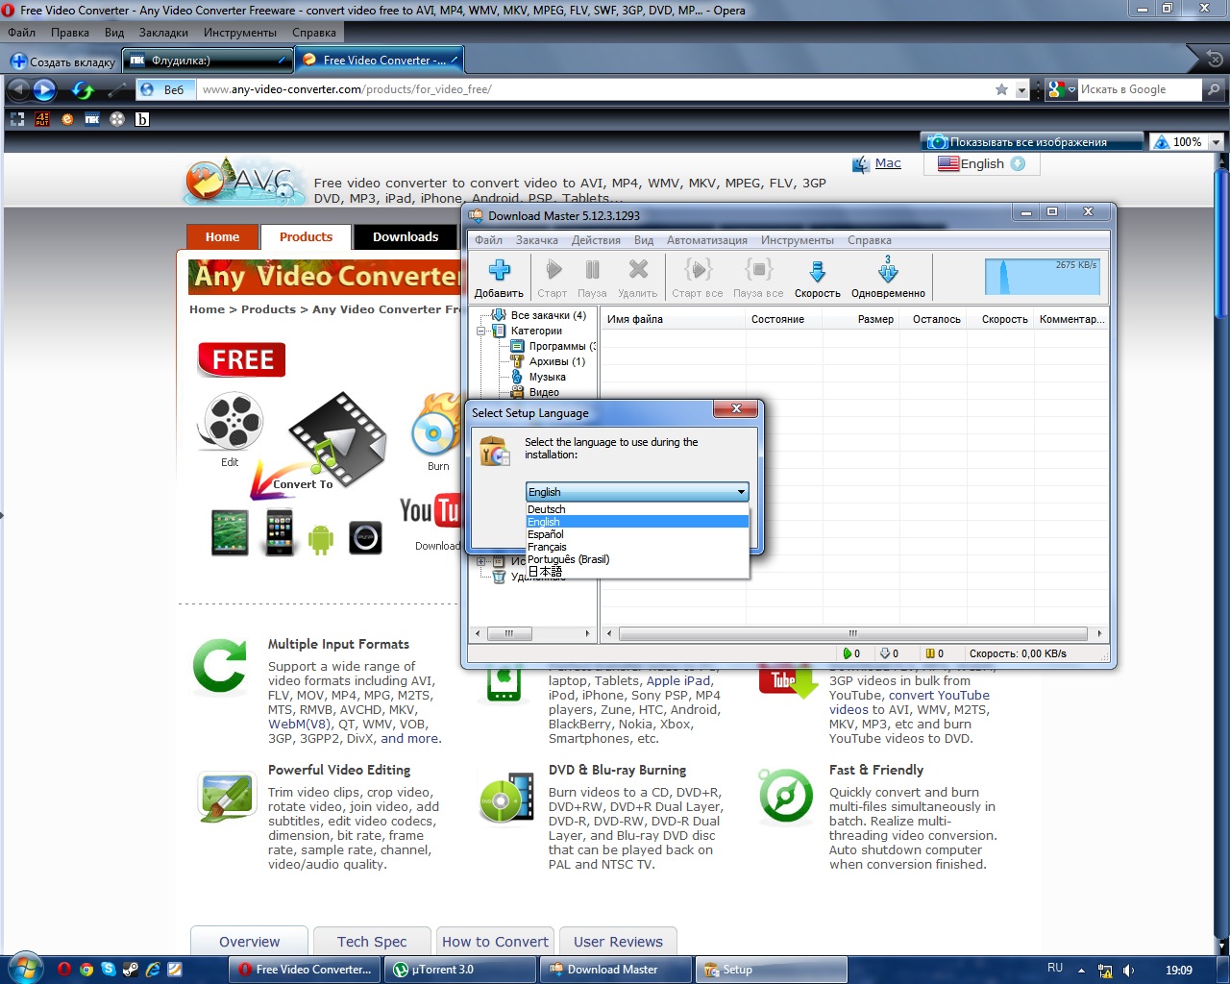Reload the page with Opera's refresh icon

84,90
